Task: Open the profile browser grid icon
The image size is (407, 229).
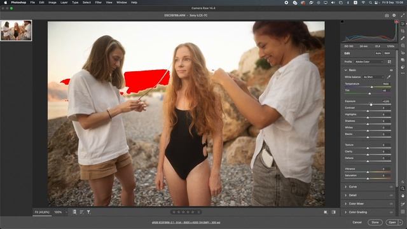Action: tap(389, 62)
